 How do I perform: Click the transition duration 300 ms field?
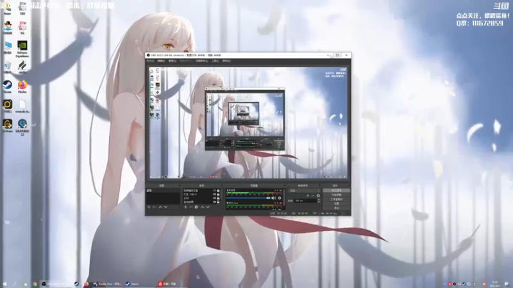(305, 201)
